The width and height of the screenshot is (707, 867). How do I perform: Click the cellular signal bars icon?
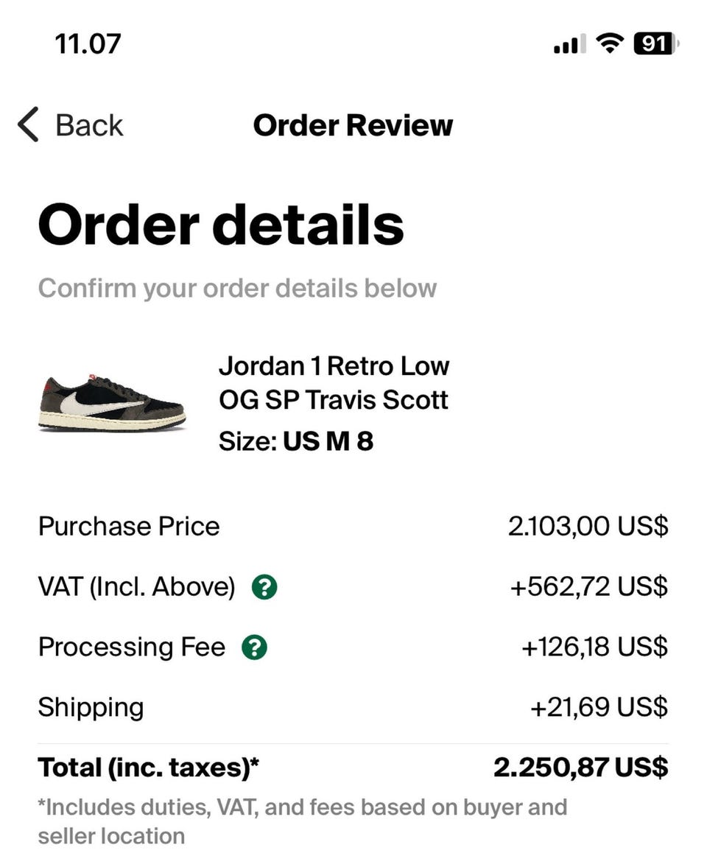(x=569, y=46)
